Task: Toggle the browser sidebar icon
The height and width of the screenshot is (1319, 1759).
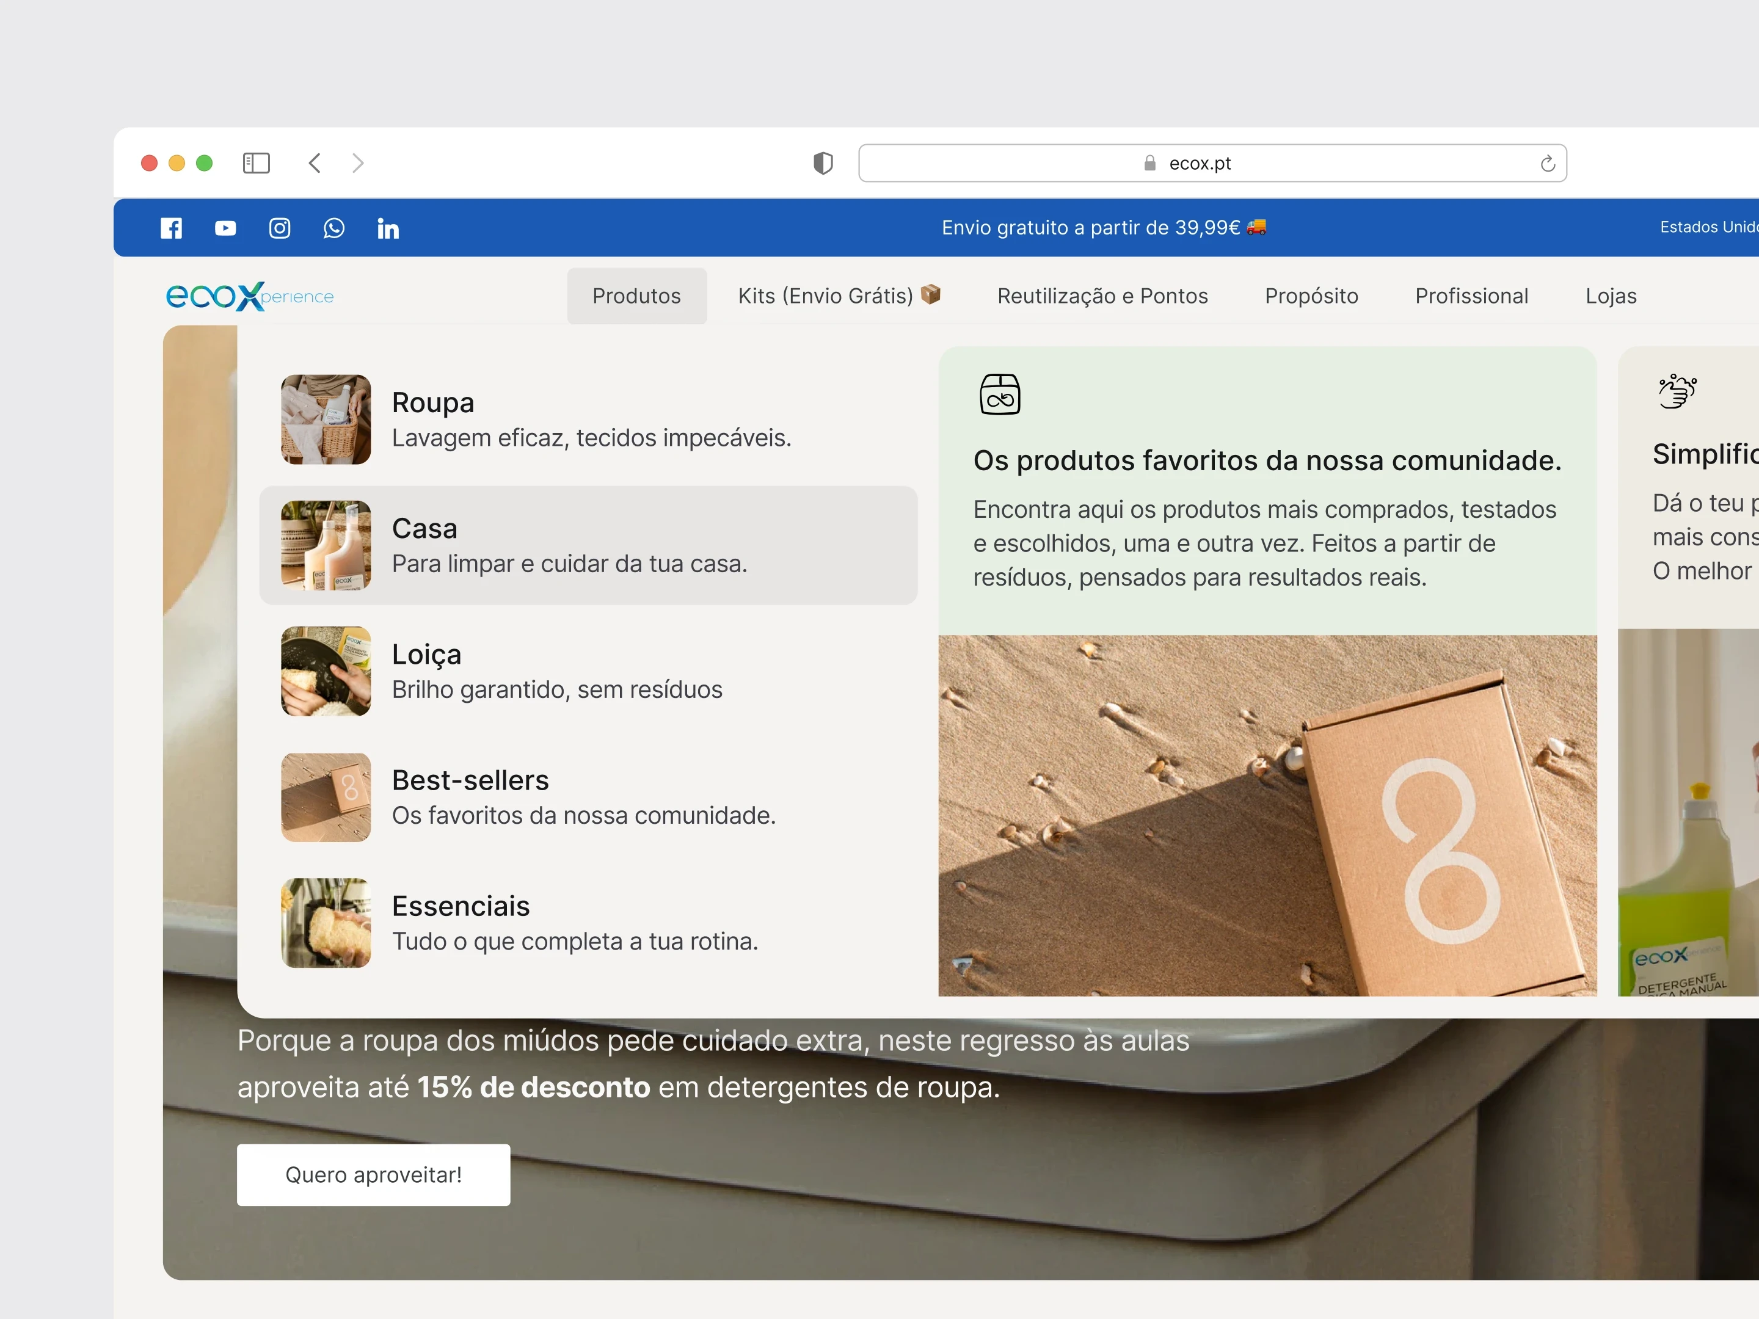Action: [x=256, y=163]
